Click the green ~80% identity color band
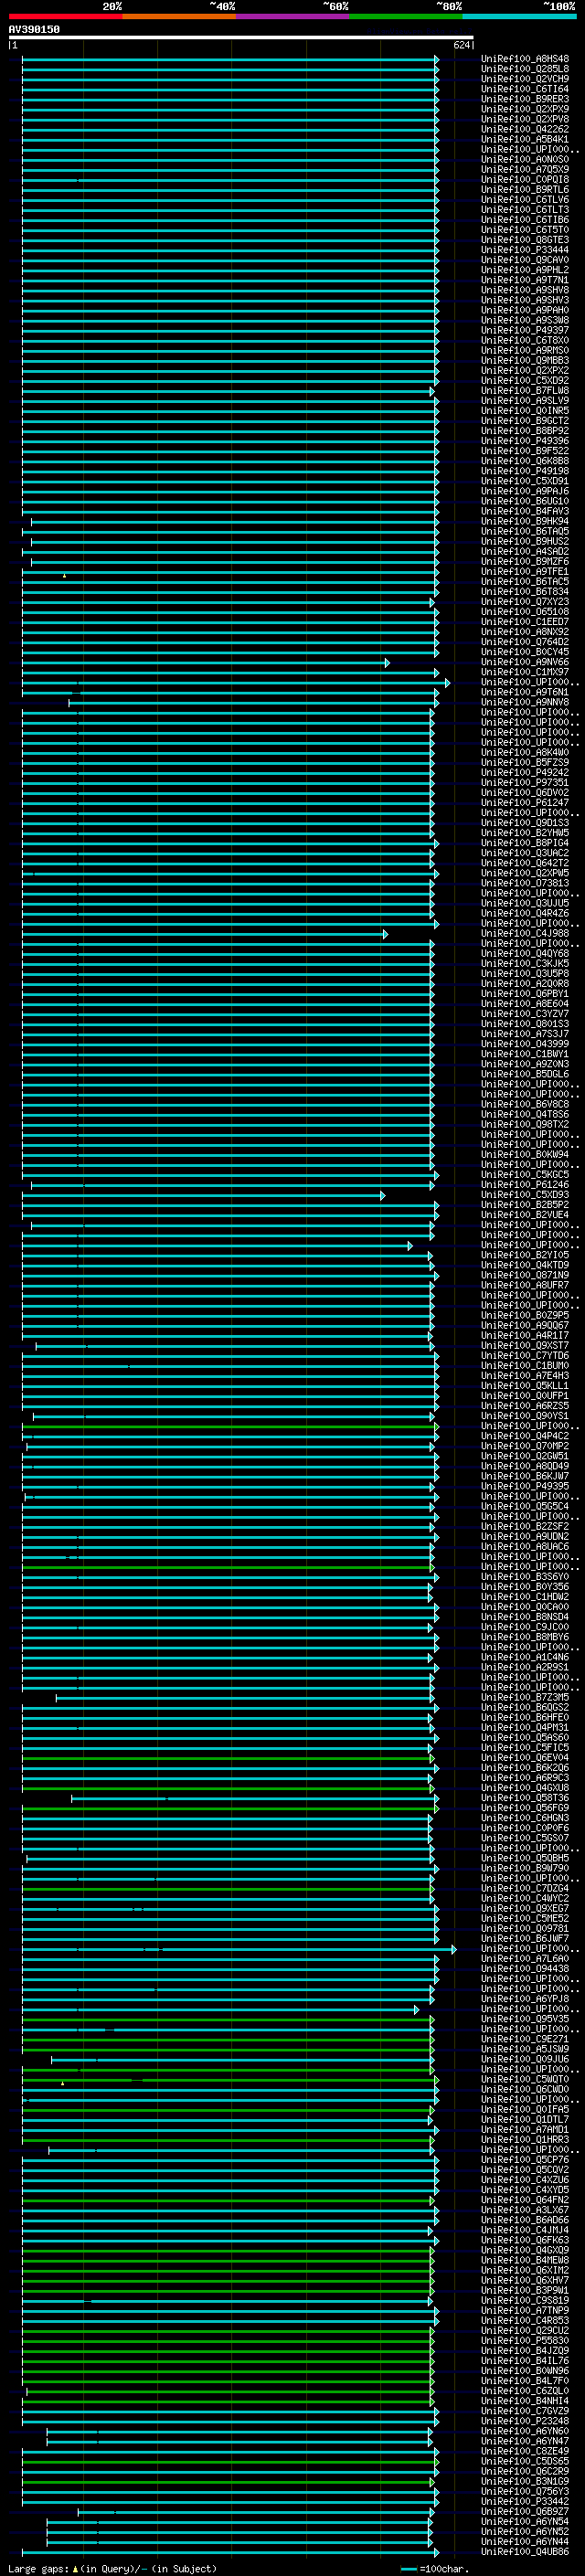Screen dimensions: 585x2576 (406, 16)
